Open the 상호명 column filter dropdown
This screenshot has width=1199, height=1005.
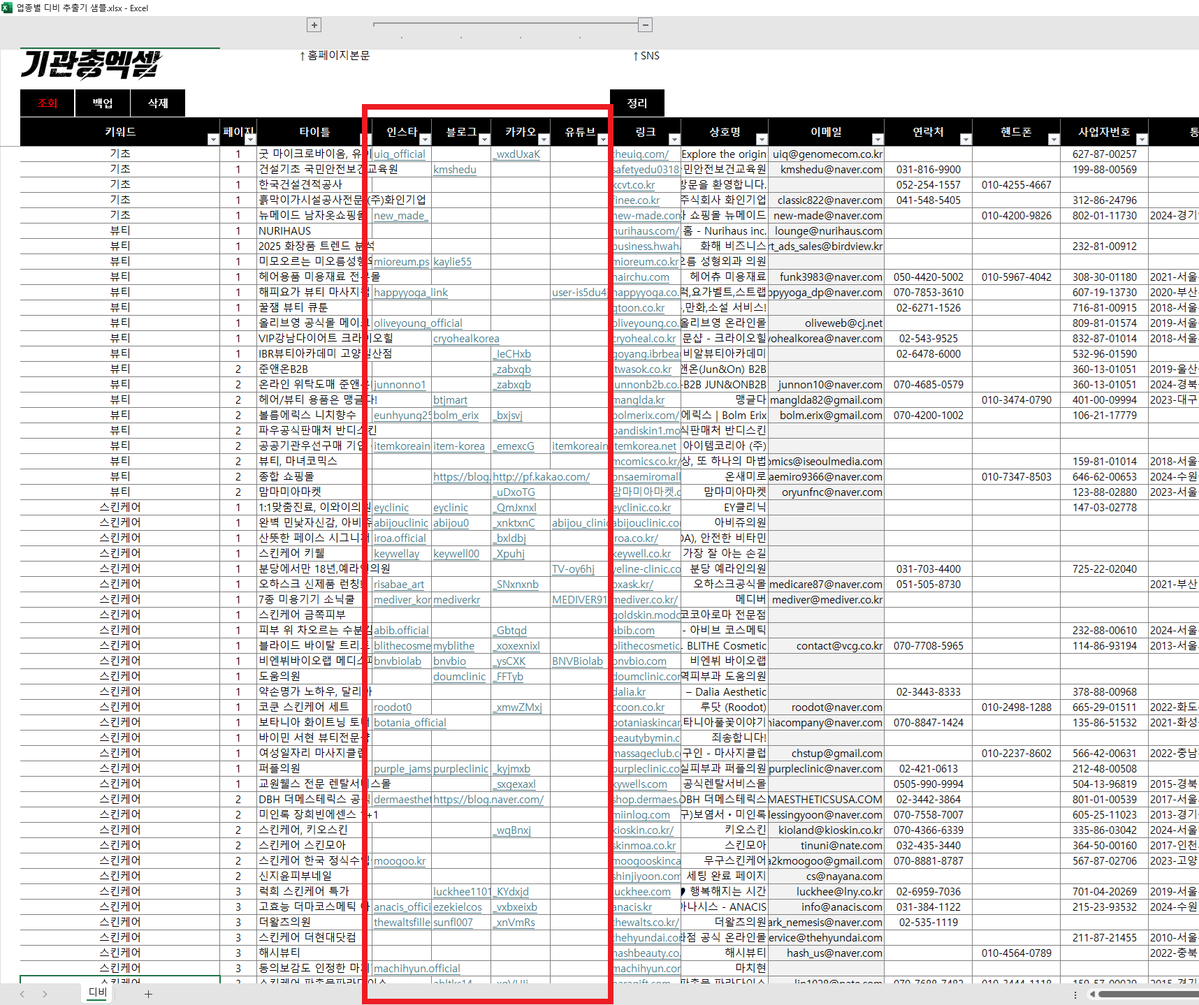pyautogui.click(x=762, y=140)
